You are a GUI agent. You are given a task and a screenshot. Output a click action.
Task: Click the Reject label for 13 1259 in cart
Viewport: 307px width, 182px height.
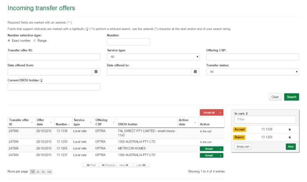point(239,137)
